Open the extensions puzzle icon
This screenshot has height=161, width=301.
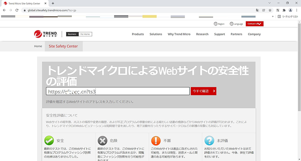point(284,10)
